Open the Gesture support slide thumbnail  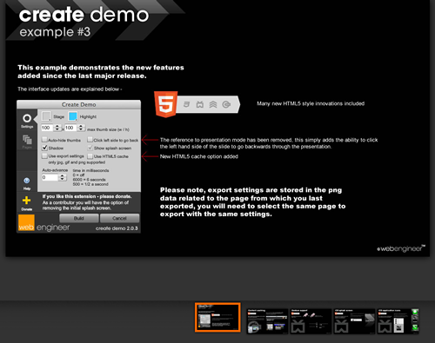click(x=311, y=321)
